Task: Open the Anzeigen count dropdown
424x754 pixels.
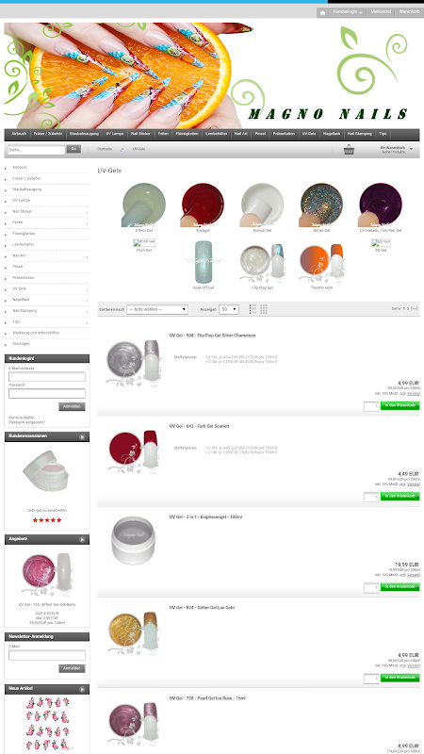Action: coord(229,310)
